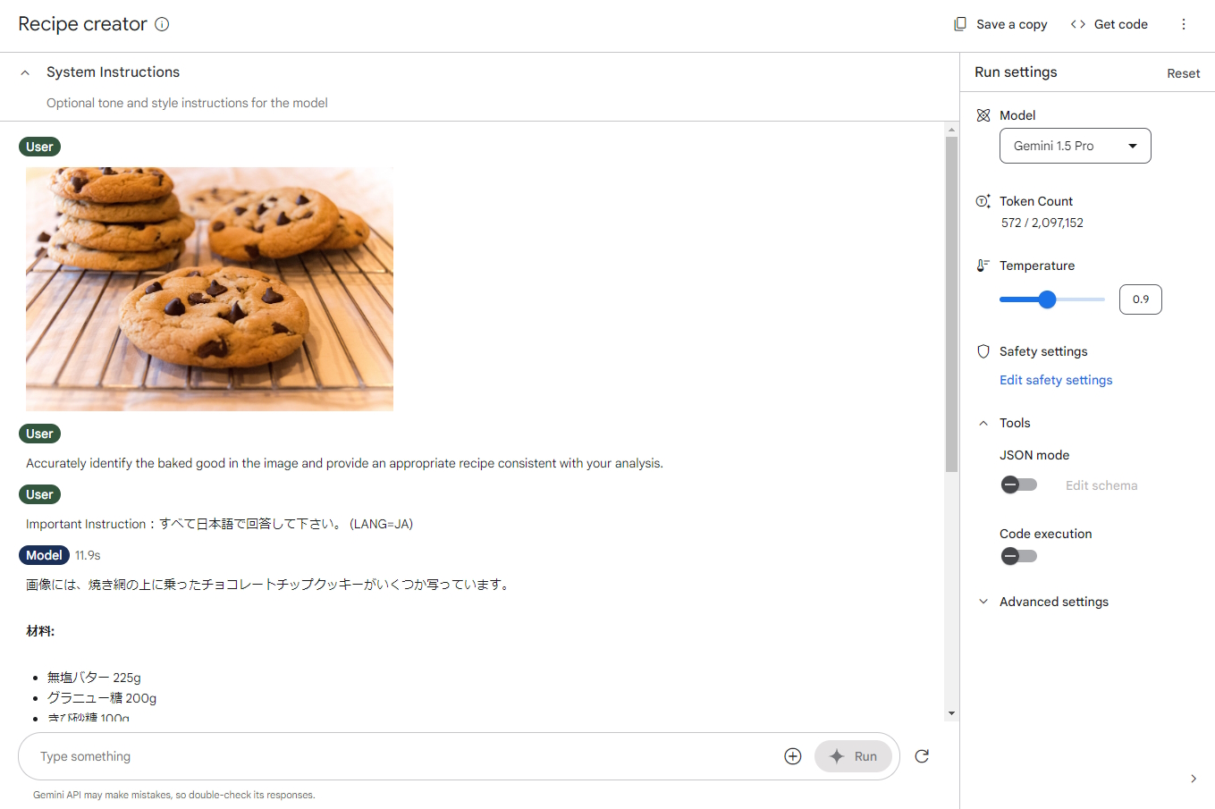1215x809 pixels.
Task: Collapse the Tools section
Action: [x=983, y=423]
